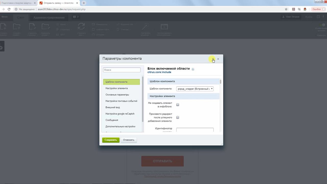
Task: Click the ОТПРАВИТЬ button behind dialog
Action: [x=162, y=161]
